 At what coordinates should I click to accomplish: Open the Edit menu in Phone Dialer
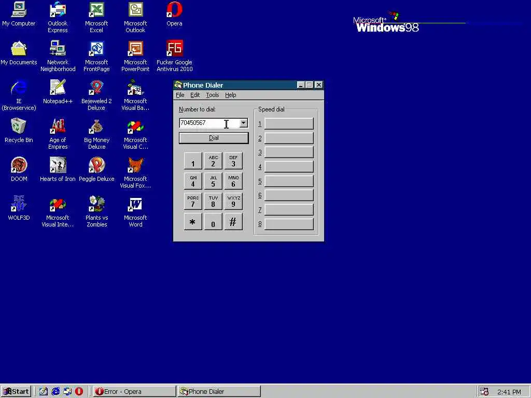point(195,95)
